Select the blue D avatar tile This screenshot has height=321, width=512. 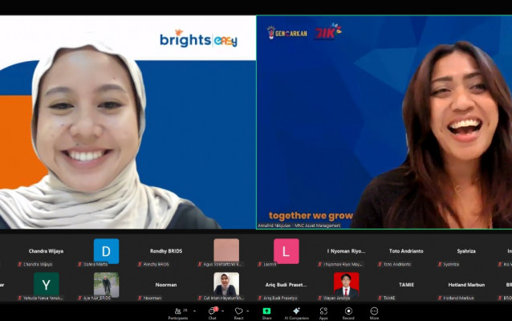tap(106, 251)
